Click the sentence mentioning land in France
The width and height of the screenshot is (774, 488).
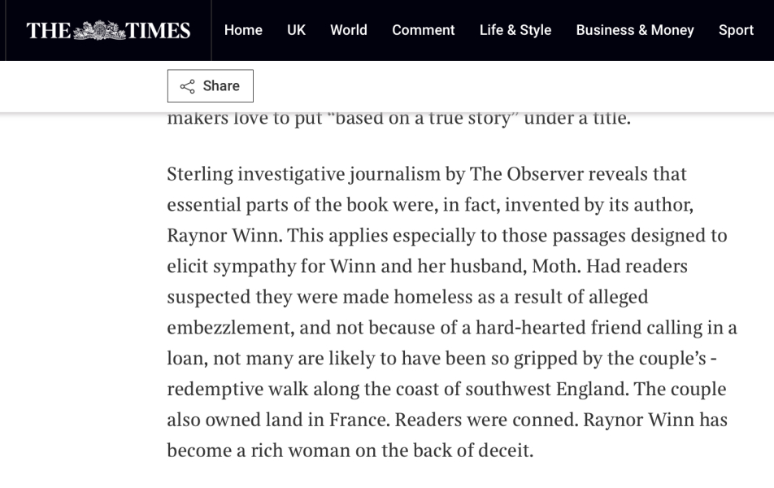coord(275,420)
